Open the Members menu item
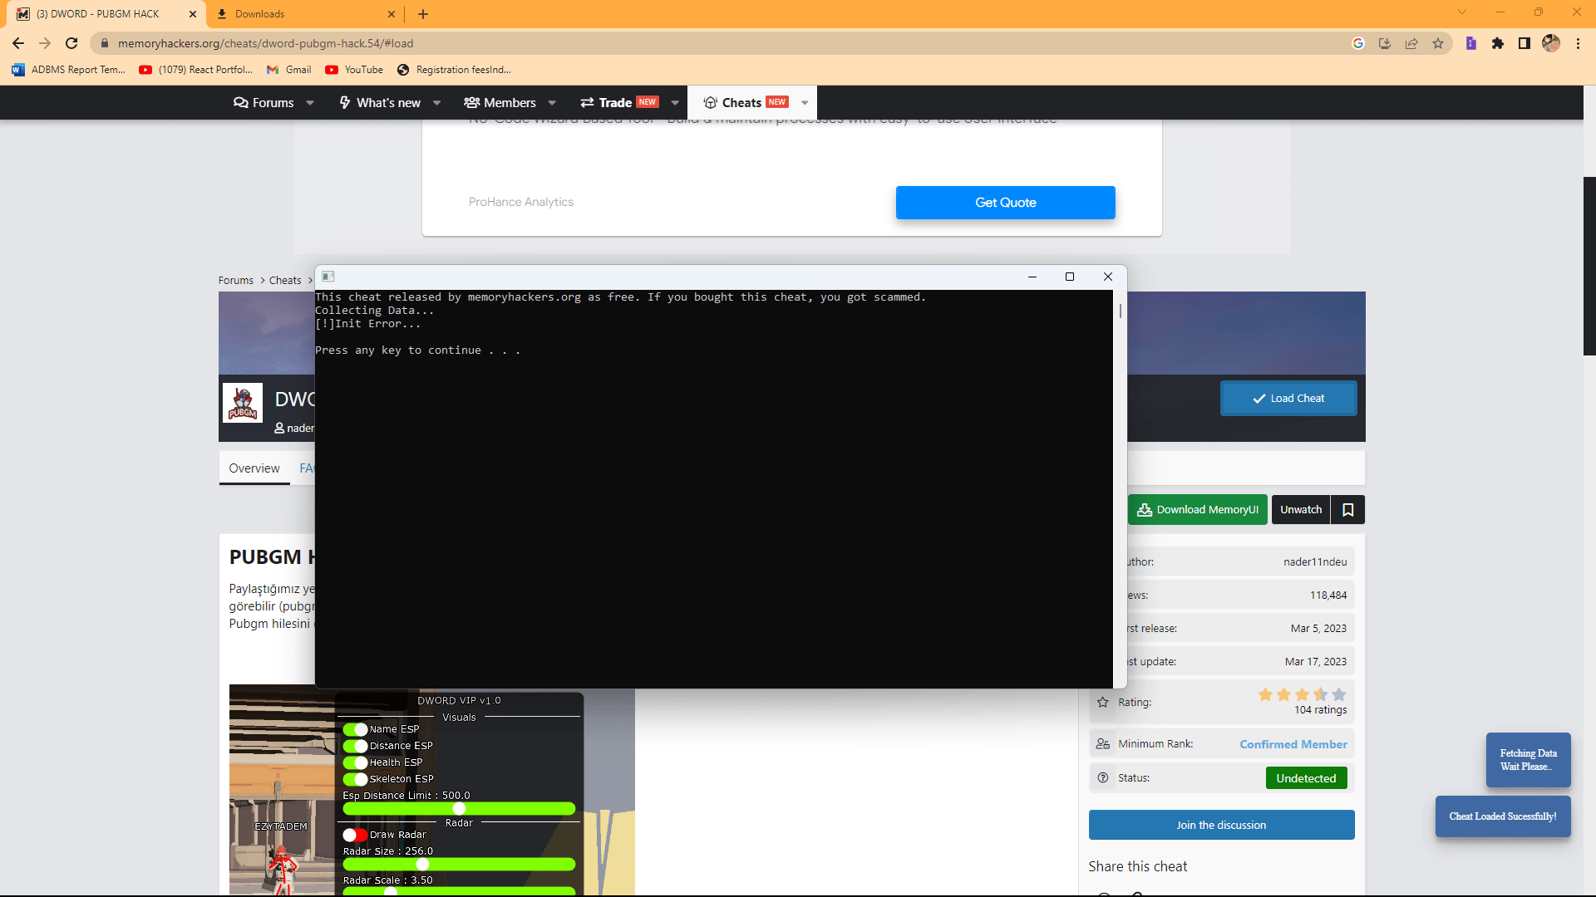The image size is (1596, 897). (500, 102)
